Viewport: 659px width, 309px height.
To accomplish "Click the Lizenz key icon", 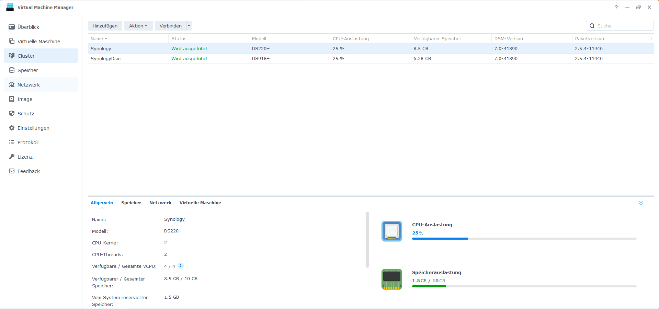I will pos(12,157).
